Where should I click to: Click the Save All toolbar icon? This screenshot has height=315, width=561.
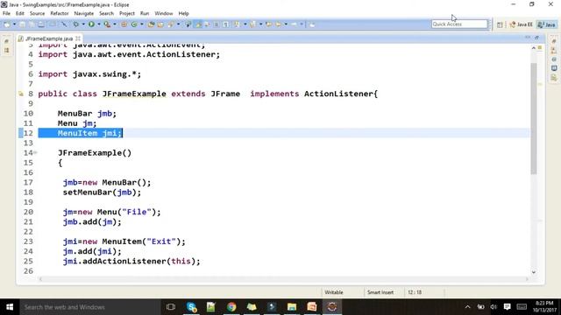click(32, 24)
